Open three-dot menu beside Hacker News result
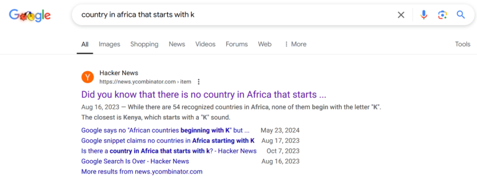Image resolution: width=477 pixels, height=180 pixels. [199, 82]
